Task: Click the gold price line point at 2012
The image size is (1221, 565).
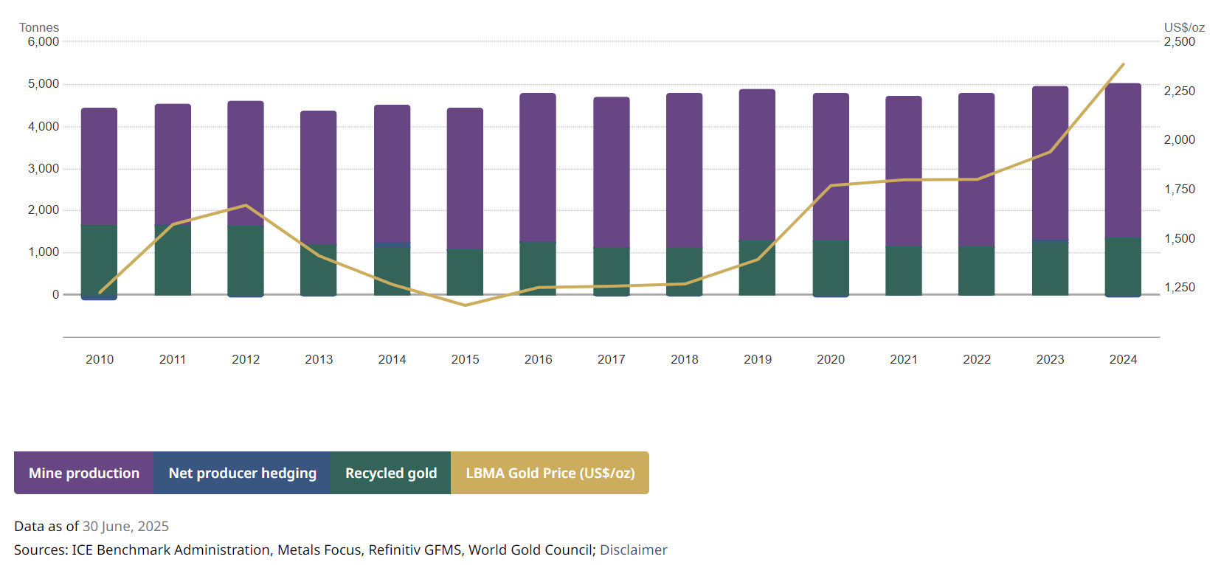Action: pyautogui.click(x=246, y=205)
